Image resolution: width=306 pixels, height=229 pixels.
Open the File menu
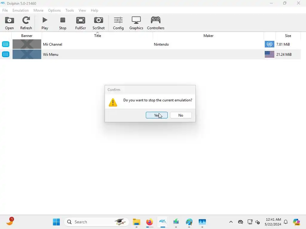[5, 10]
